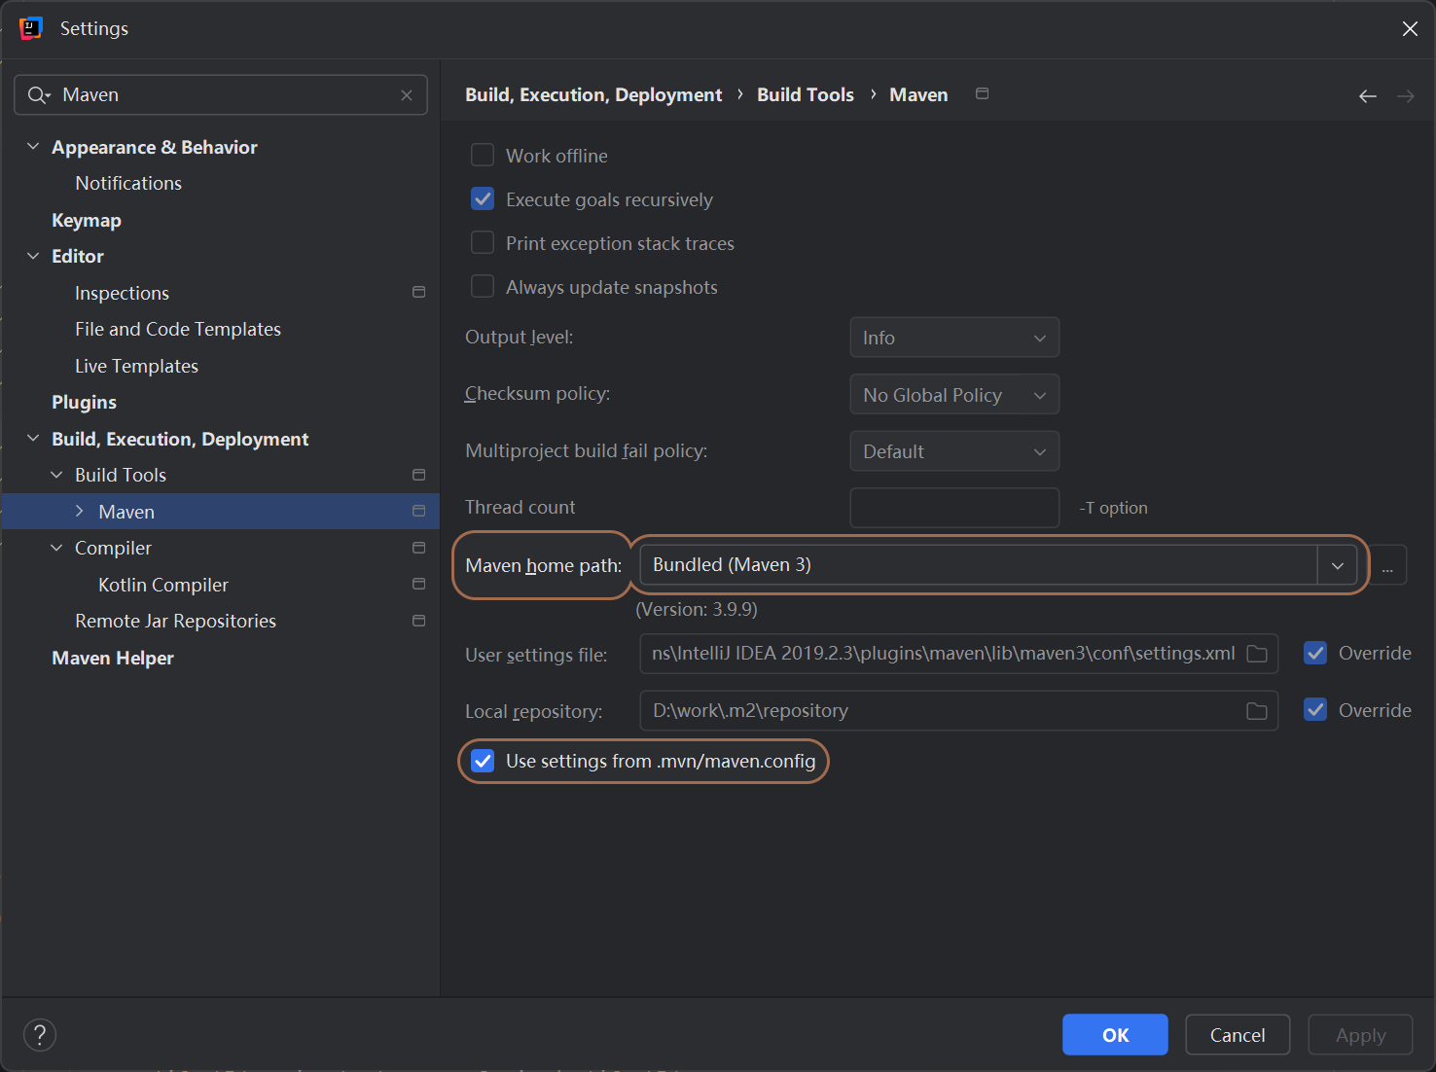Toggle Override for User settings file
The image size is (1436, 1072).
click(1315, 654)
